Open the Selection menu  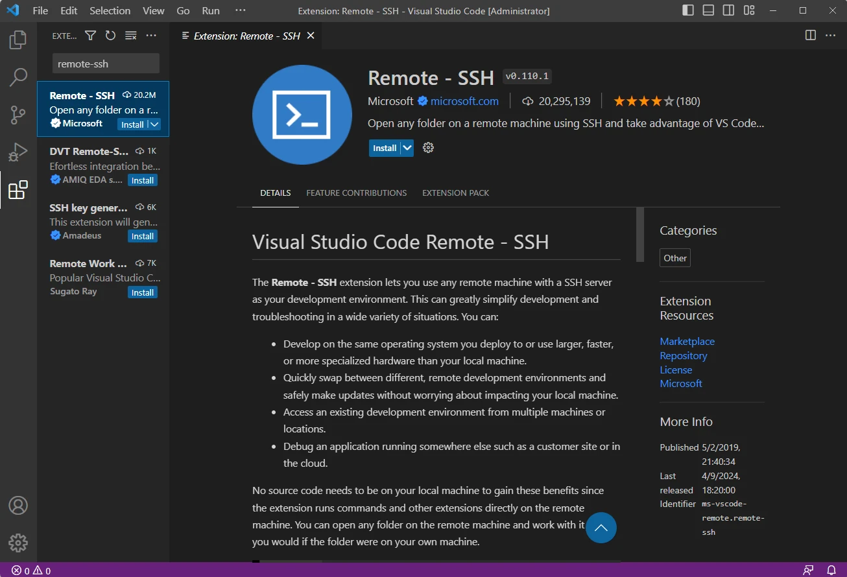(x=110, y=11)
